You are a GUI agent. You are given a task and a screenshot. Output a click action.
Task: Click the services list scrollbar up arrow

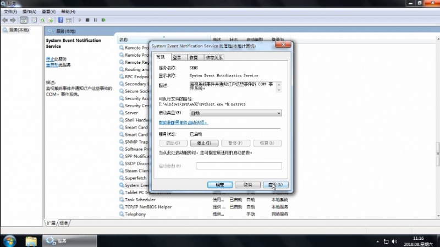(438, 39)
